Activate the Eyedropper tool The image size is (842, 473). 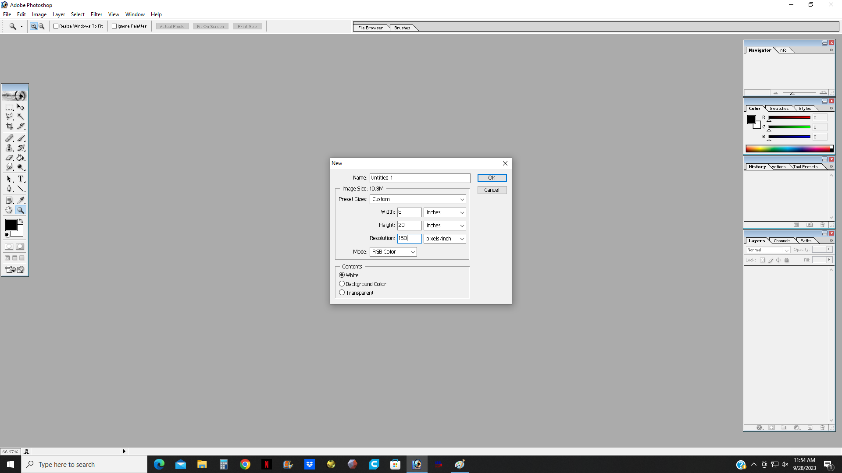pyautogui.click(x=21, y=200)
